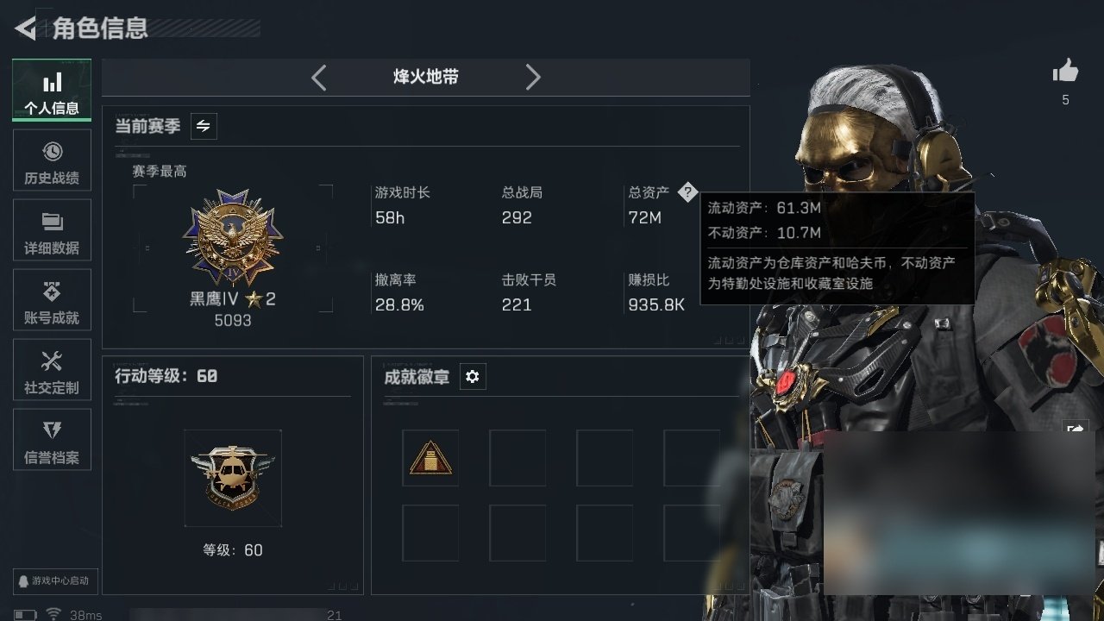Toggle season using the swap icon beside 当前赛季

click(x=204, y=126)
